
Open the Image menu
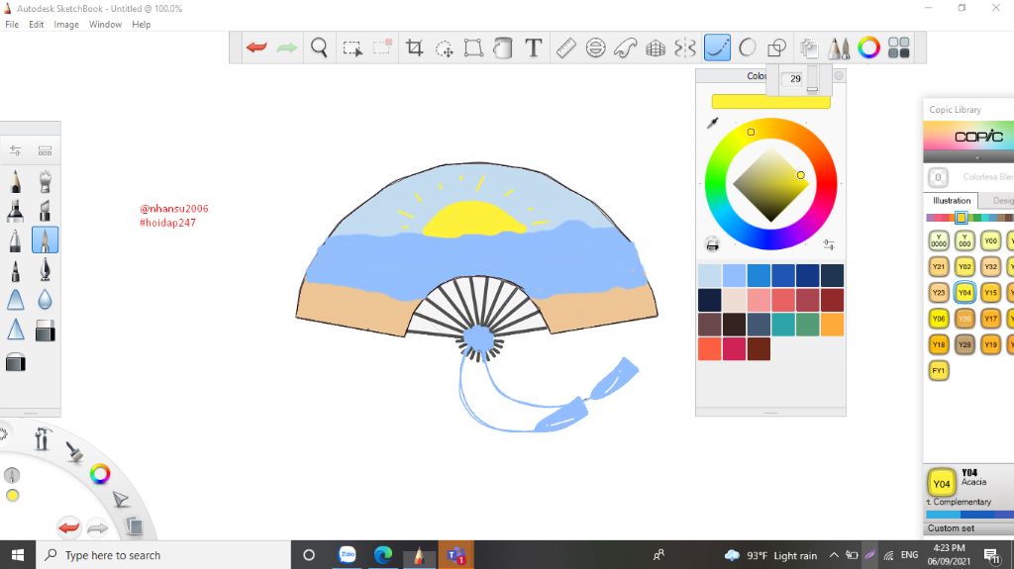(66, 25)
